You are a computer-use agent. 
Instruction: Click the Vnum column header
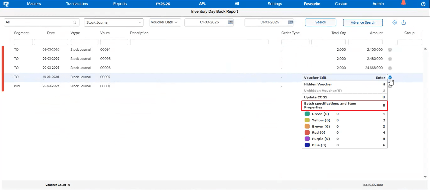tap(105, 33)
